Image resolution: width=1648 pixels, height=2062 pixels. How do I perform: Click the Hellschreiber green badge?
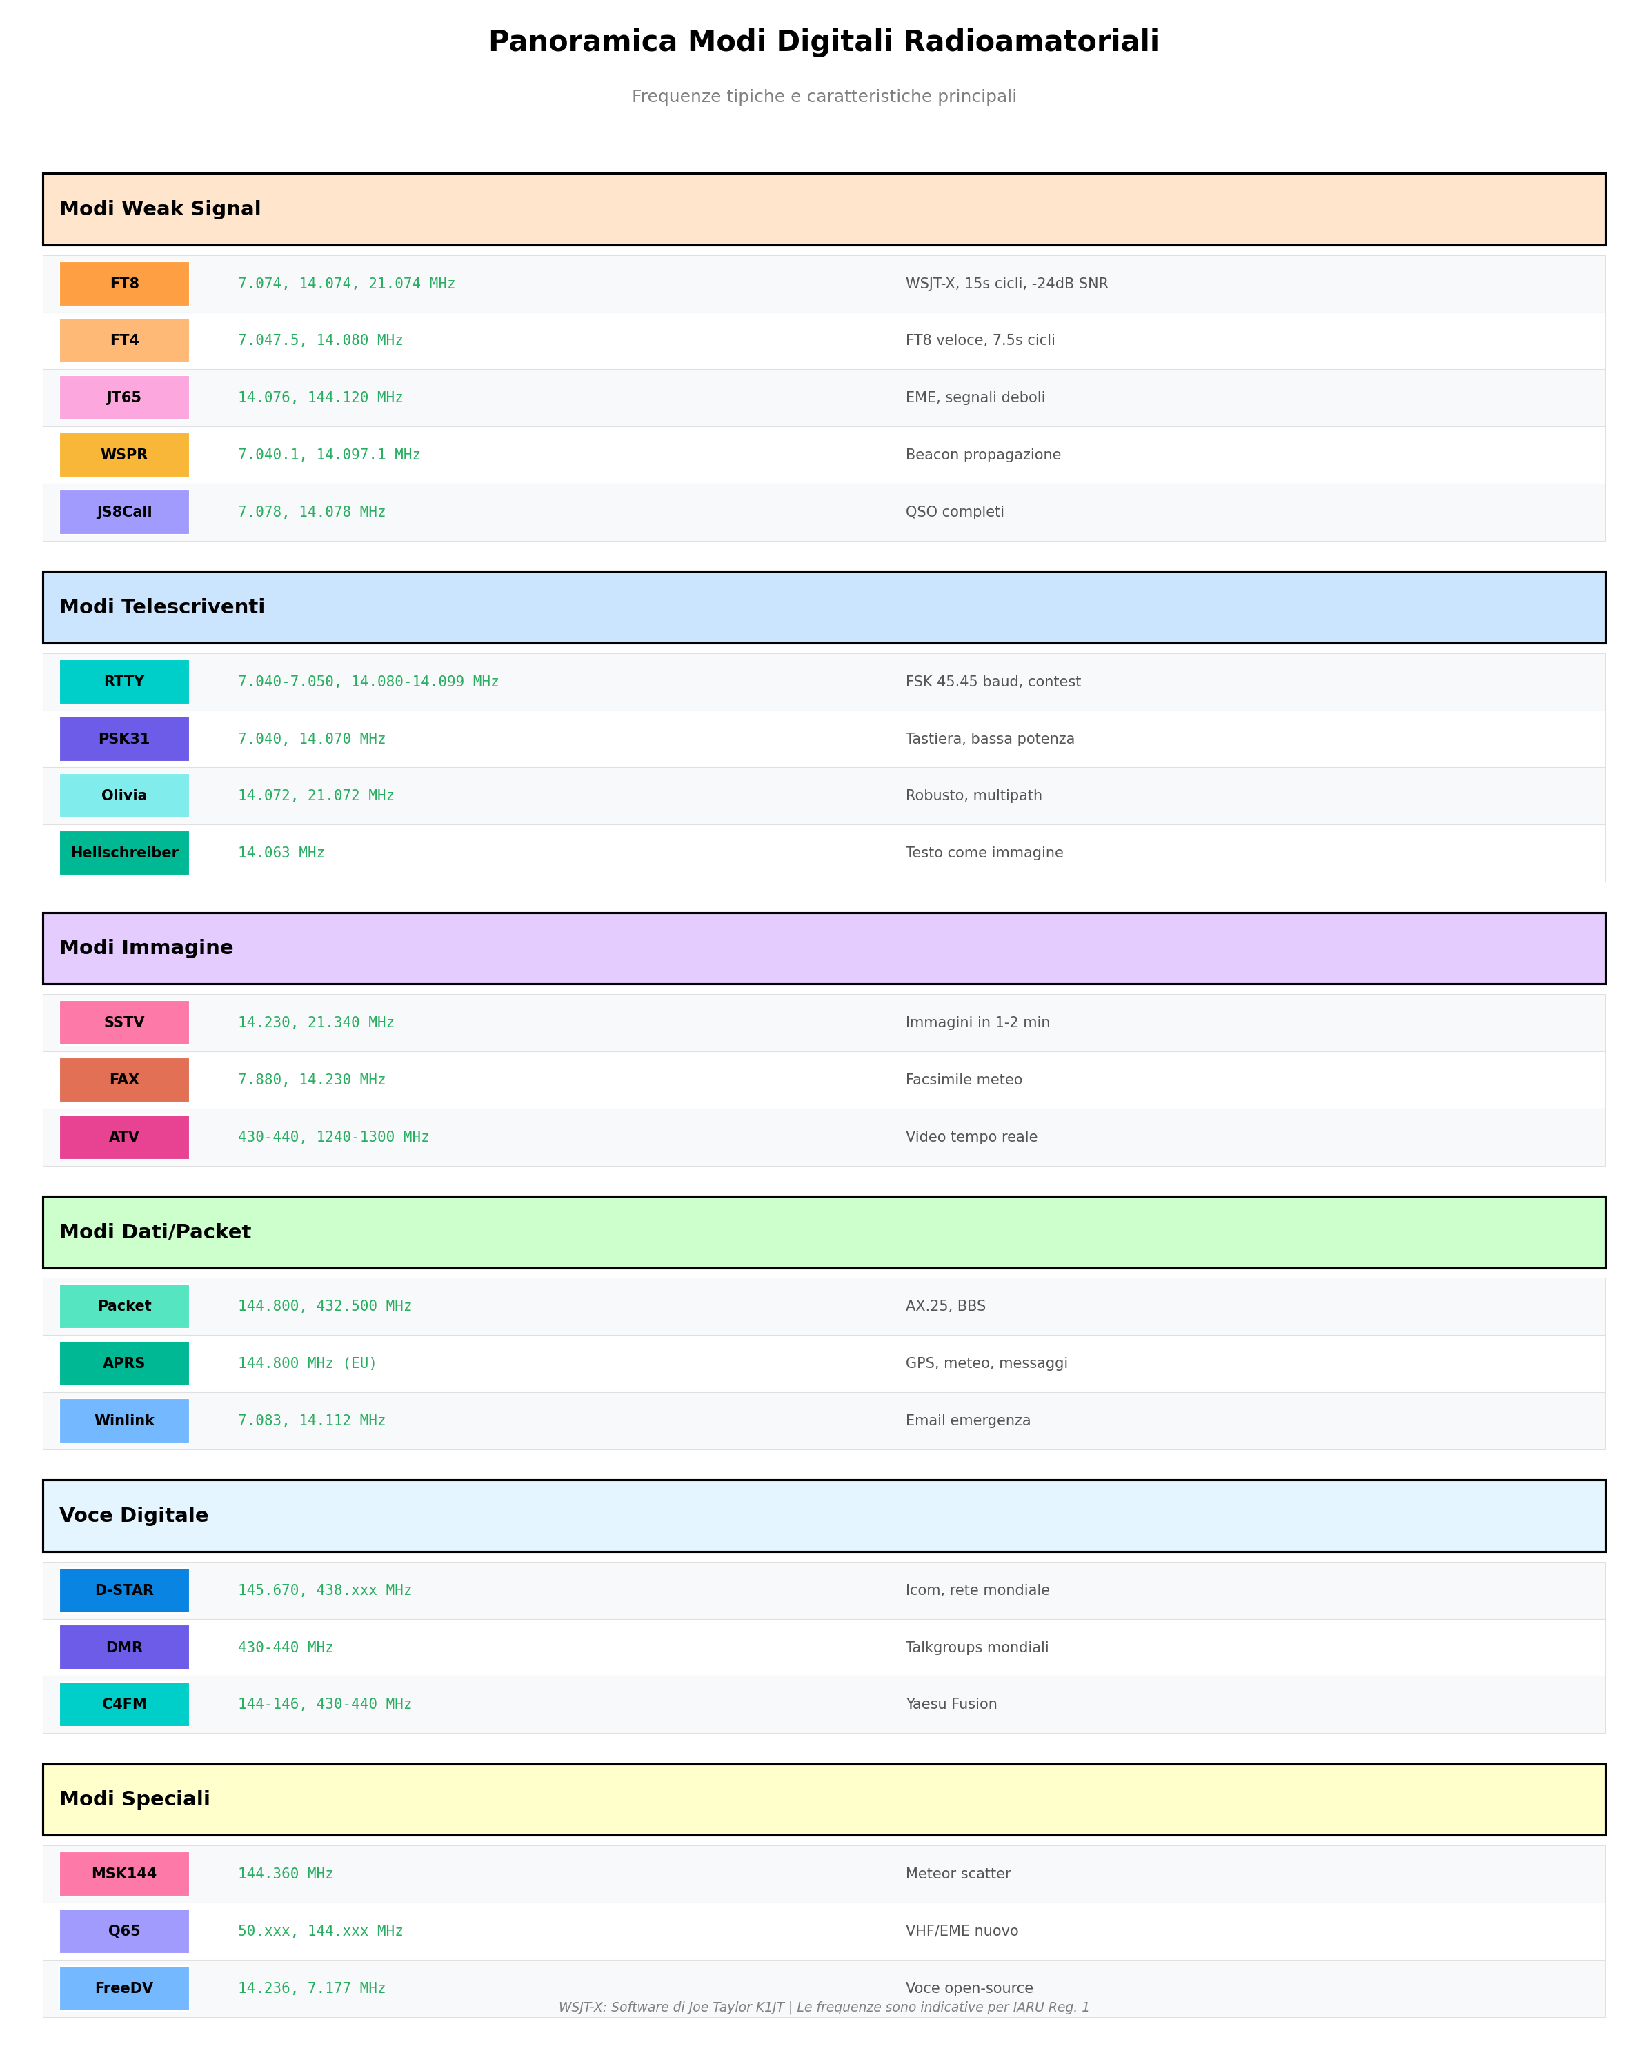point(124,853)
